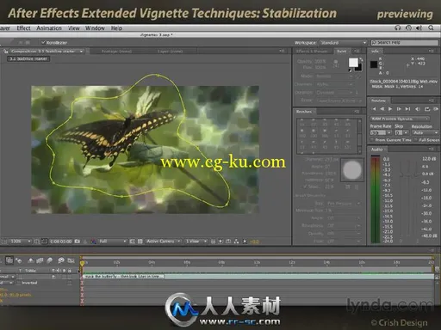The image size is (441, 330).
Task: Start RAM preview with rightmost Preview icon
Action: [x=436, y=109]
